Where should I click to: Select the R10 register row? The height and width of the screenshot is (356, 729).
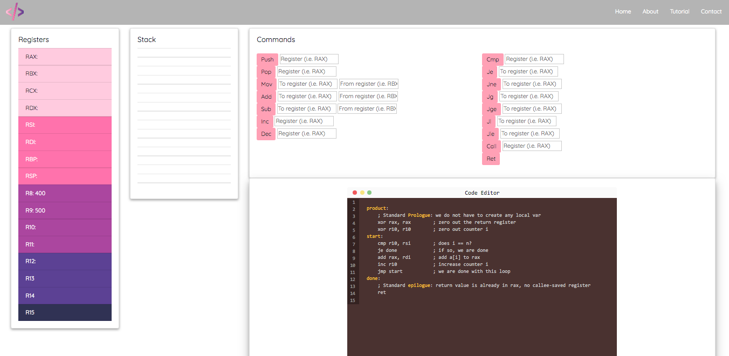[x=65, y=227]
